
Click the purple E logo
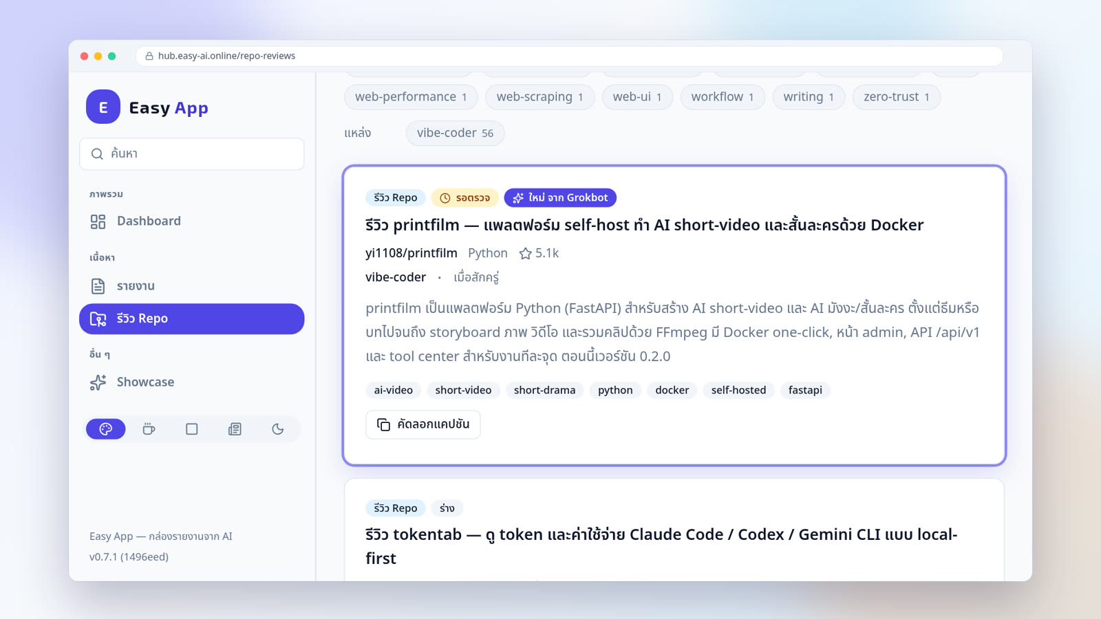tap(103, 107)
